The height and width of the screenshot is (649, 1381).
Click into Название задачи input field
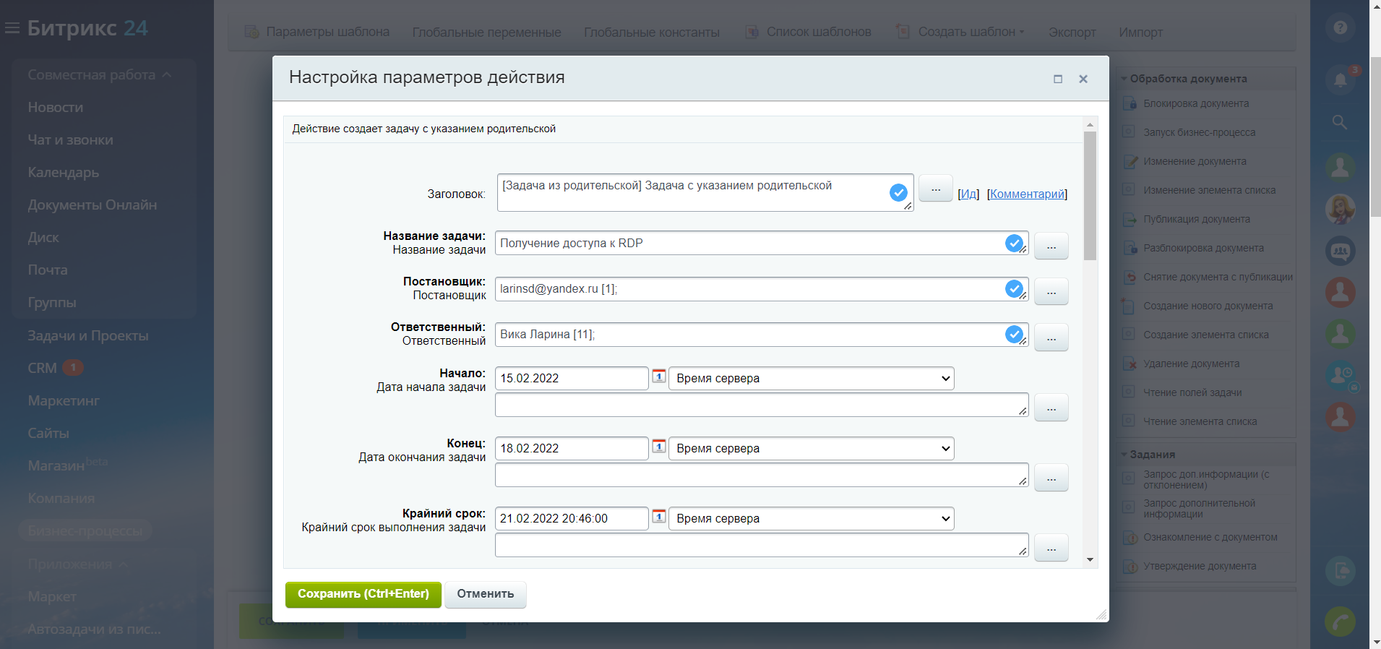pos(748,244)
